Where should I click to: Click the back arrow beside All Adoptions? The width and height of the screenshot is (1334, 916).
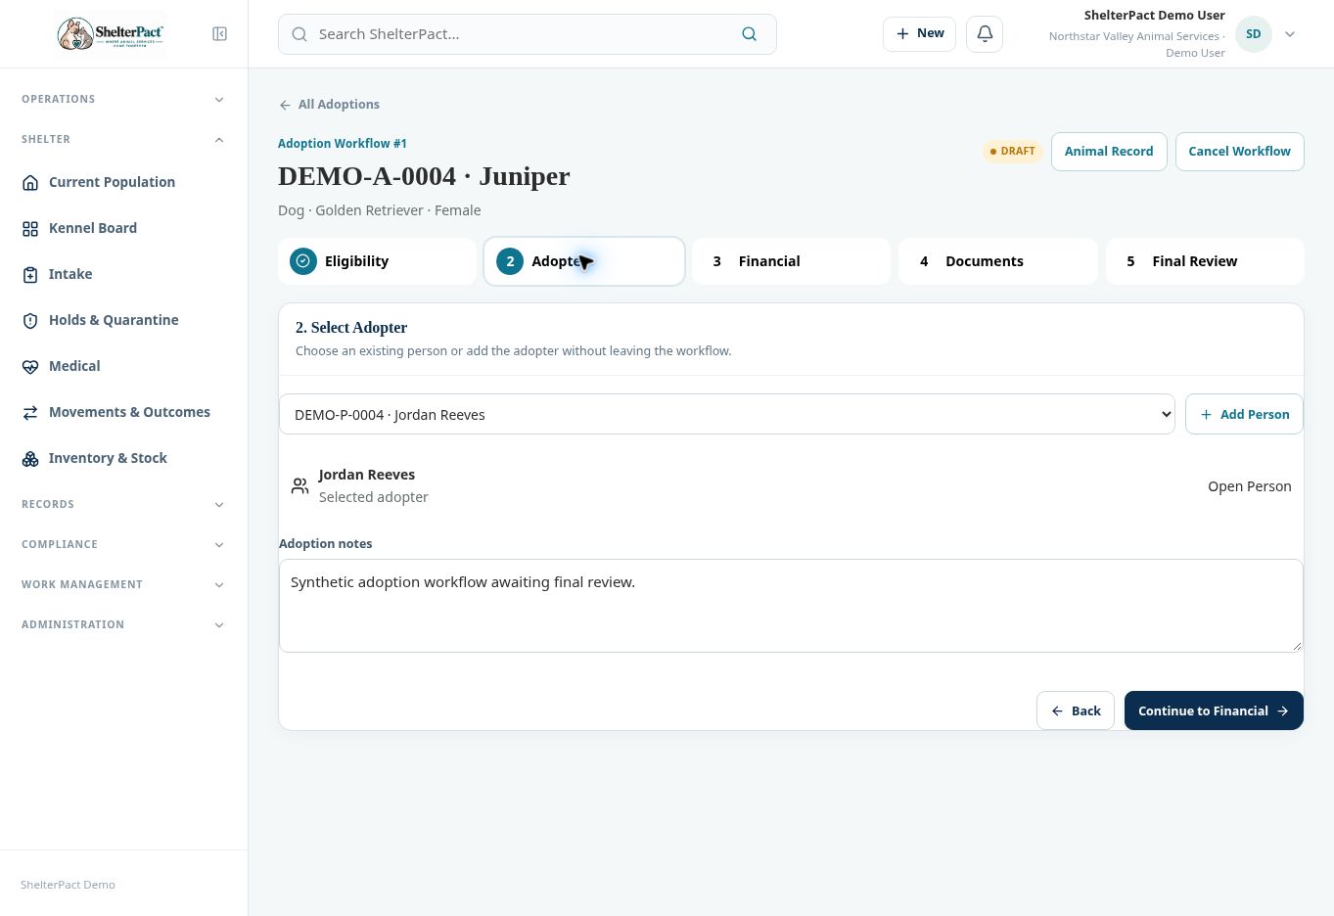pos(285,105)
